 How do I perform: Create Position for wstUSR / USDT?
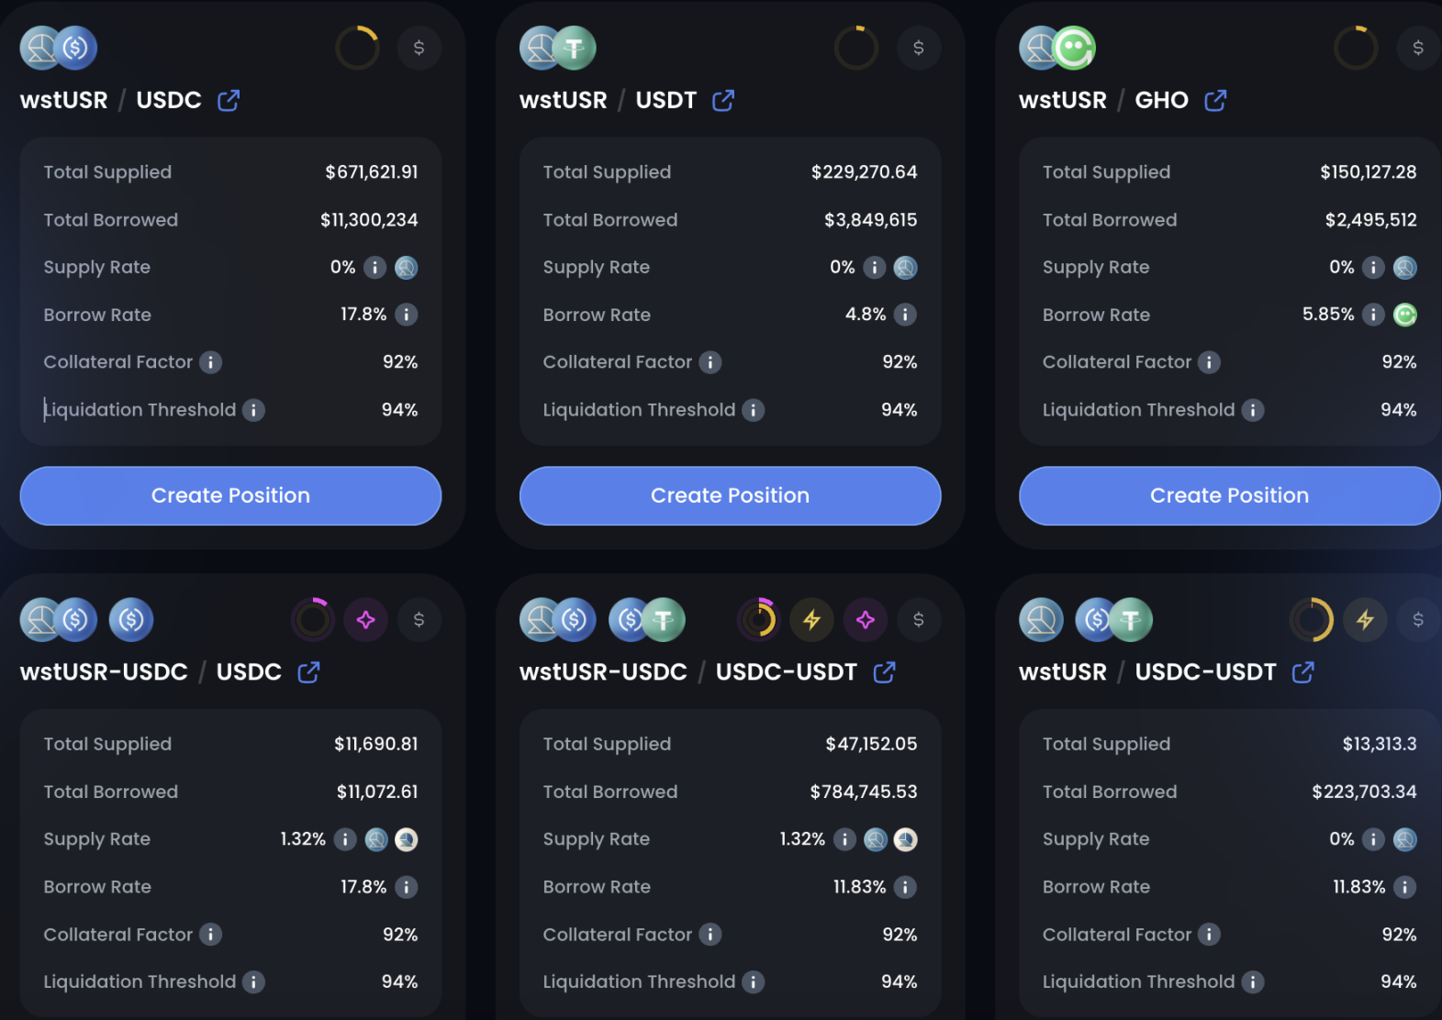(730, 495)
